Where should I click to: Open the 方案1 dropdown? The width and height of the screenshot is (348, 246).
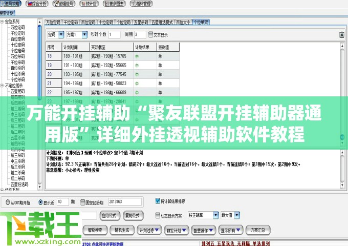[x=84, y=34]
